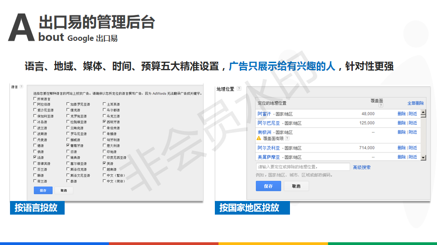This screenshot has width=437, height=245.
Task: Uncheck the 法语 language checkbox
Action: point(35,157)
